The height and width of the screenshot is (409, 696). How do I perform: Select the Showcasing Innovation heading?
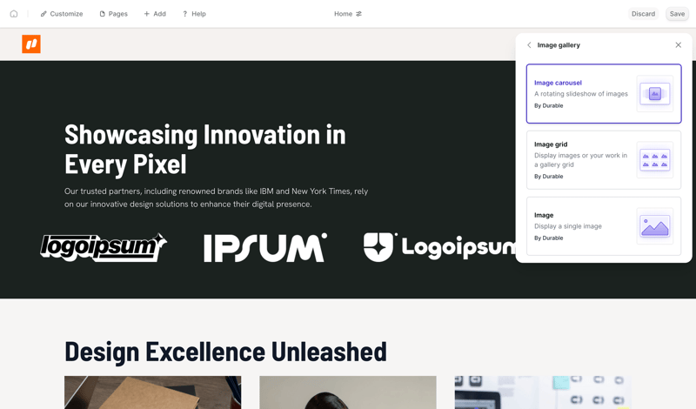(205, 148)
